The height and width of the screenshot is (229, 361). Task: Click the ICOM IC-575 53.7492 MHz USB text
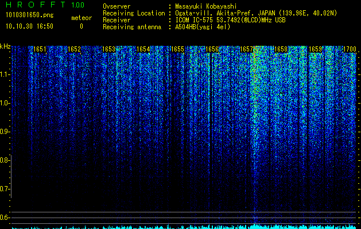pyautogui.click(x=230, y=20)
